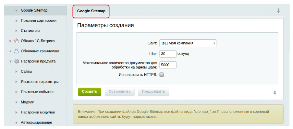Image resolution: width=293 pixels, height=129 pixels.
Task: Click the Языковые параметры label
Action: click(40, 82)
